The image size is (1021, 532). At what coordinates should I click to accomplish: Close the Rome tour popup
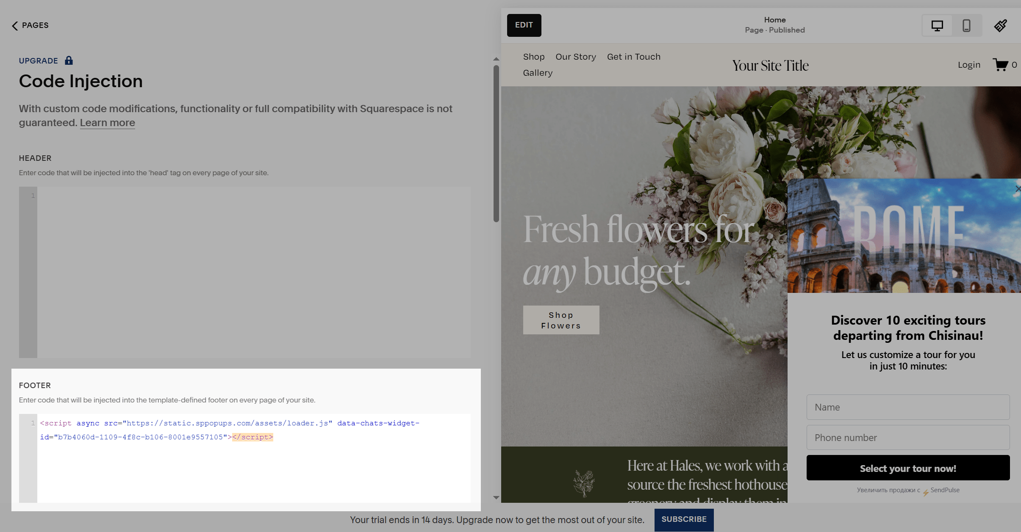(x=1017, y=189)
